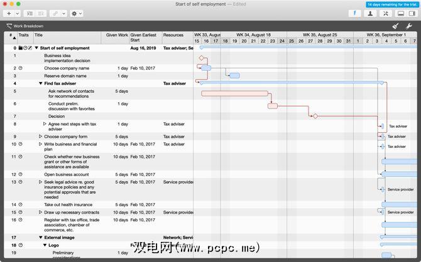Click the paintbrush styles icon
The image size is (421, 262).
click(395, 26)
